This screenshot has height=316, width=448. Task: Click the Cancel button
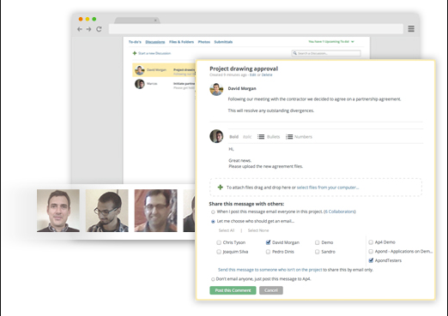[271, 290]
